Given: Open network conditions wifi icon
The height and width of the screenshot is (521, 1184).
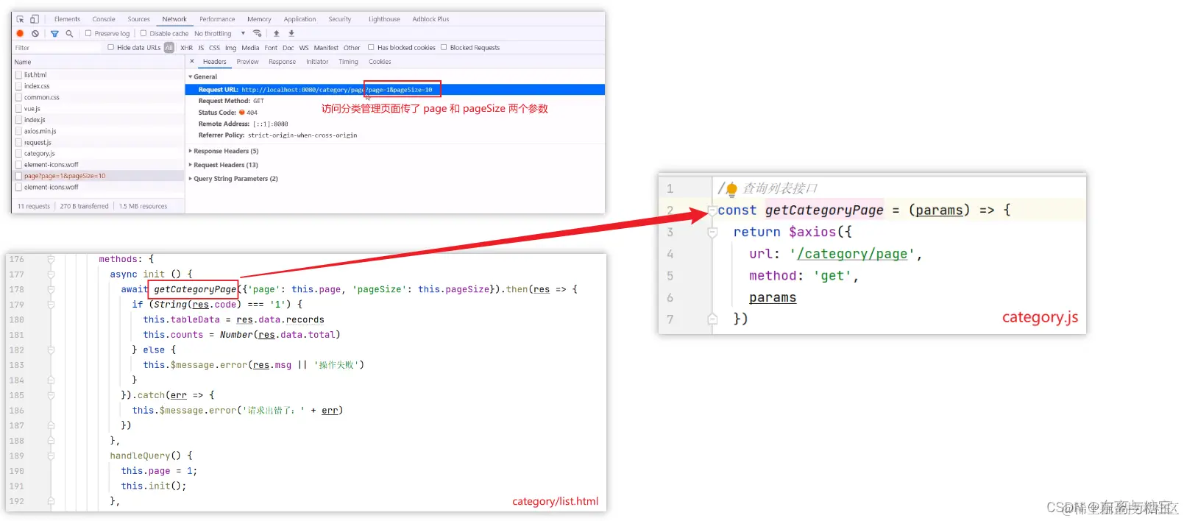Looking at the screenshot, I should [257, 33].
